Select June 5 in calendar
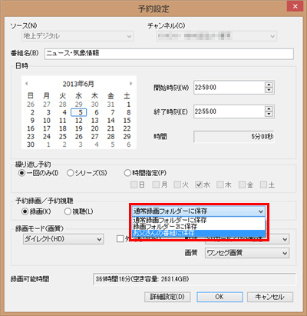 [79, 112]
